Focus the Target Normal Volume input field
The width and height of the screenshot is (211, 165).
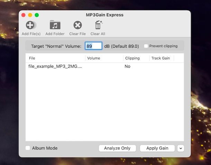pos(93,46)
